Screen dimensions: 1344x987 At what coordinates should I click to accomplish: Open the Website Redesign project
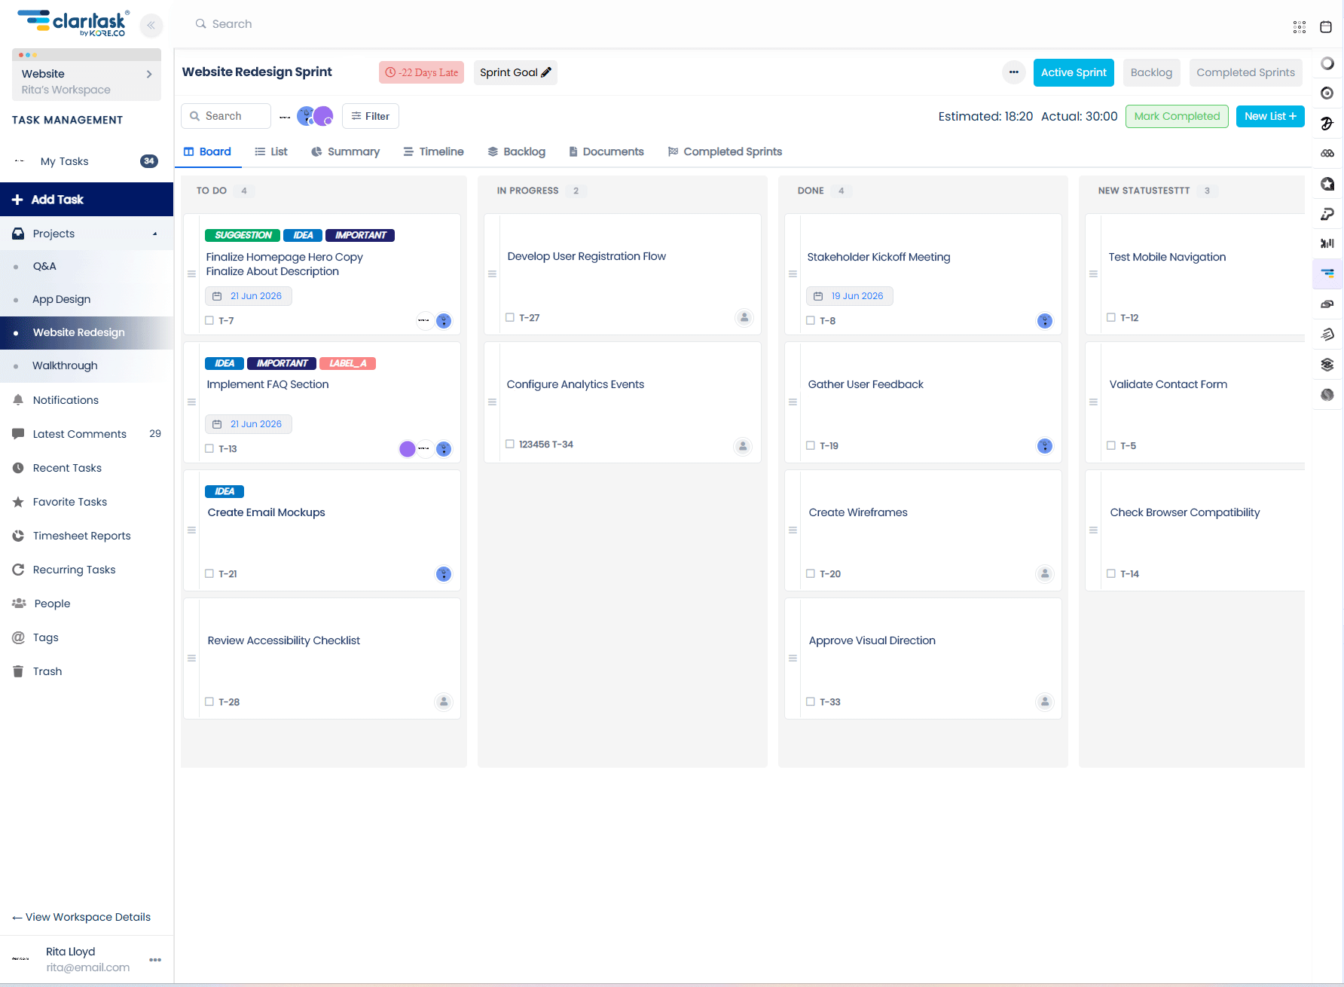[x=87, y=333]
